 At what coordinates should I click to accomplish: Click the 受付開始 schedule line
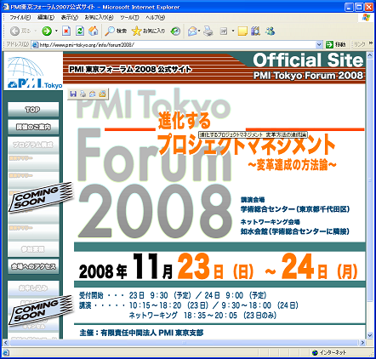(x=173, y=295)
